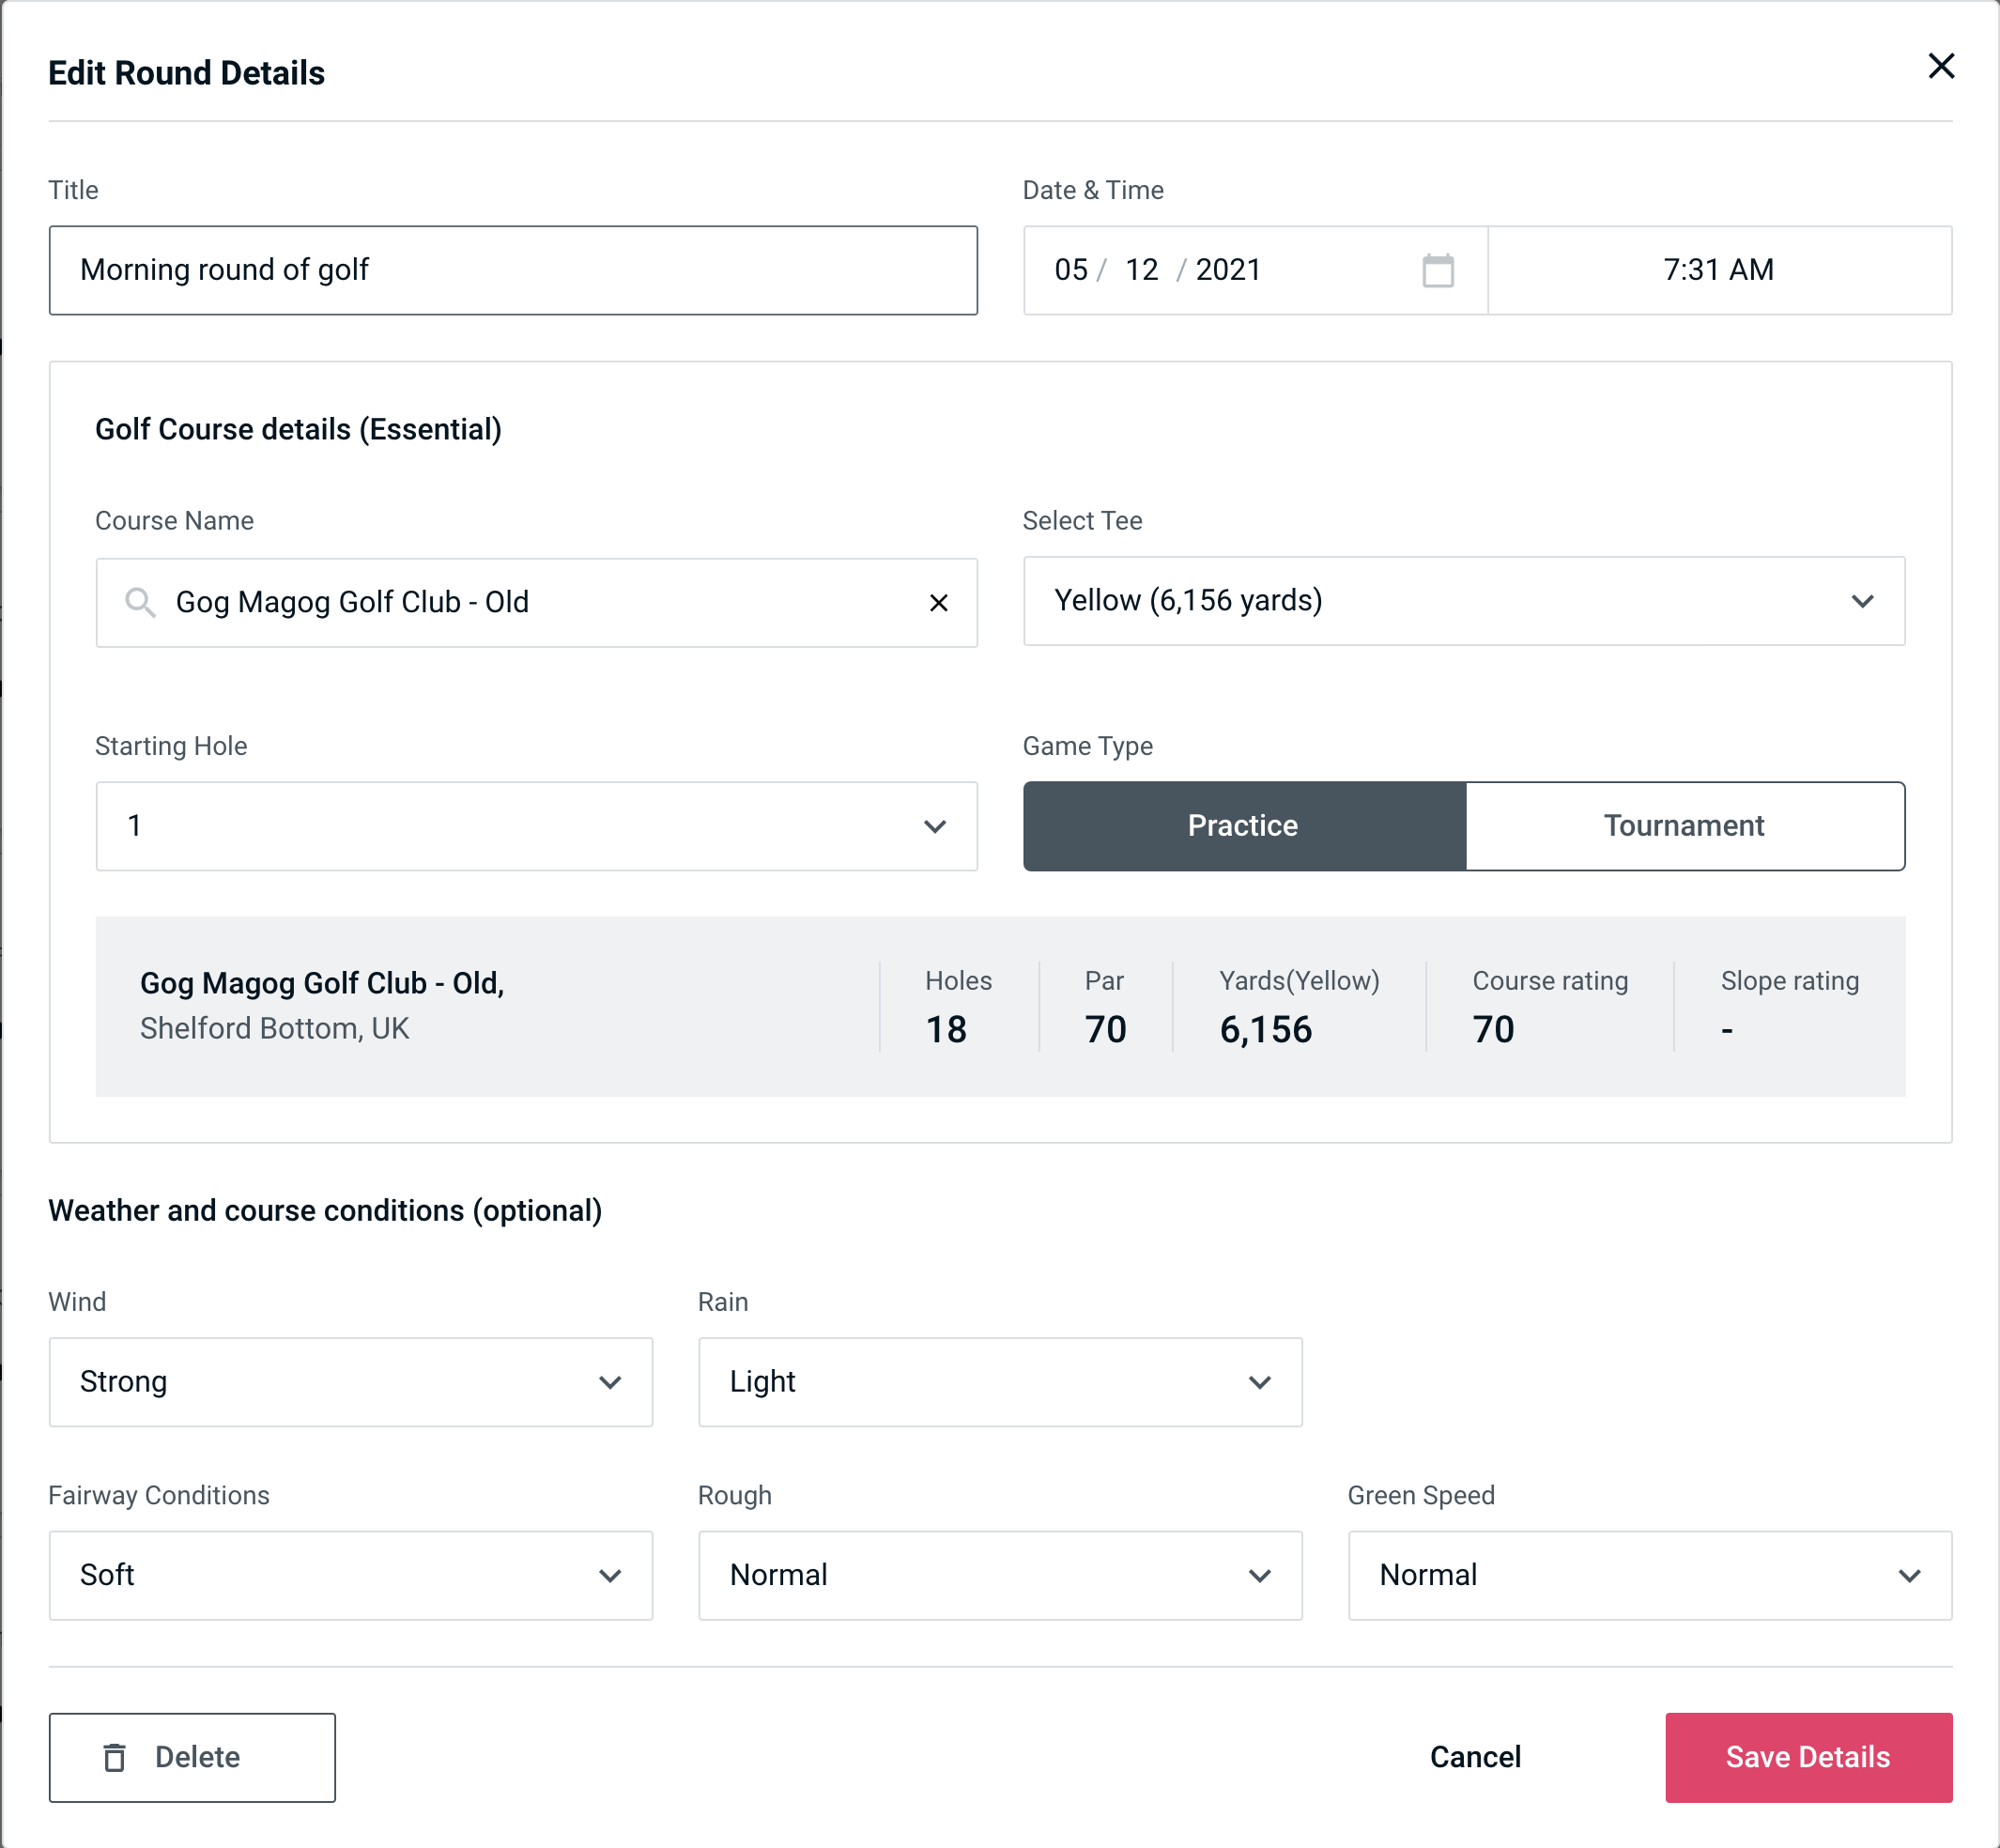Click the calendar icon next to date field

[1439, 270]
